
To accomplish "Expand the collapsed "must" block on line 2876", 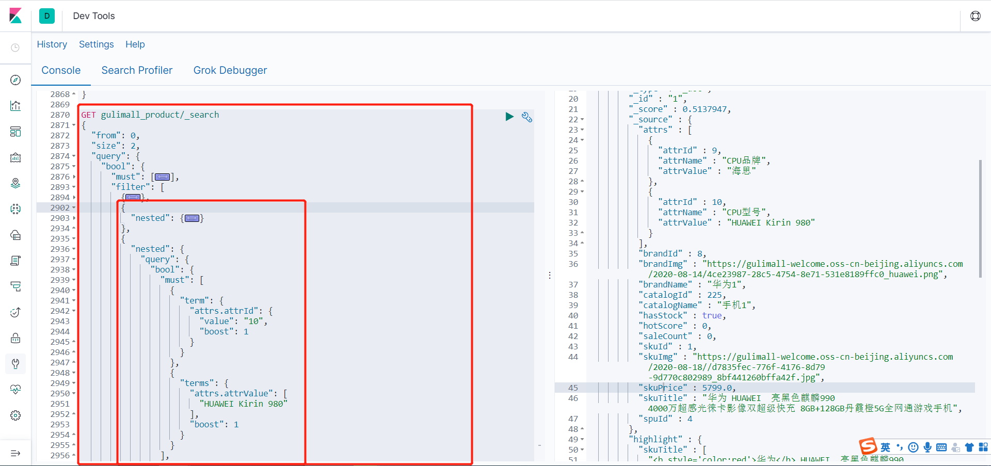I will [74, 177].
